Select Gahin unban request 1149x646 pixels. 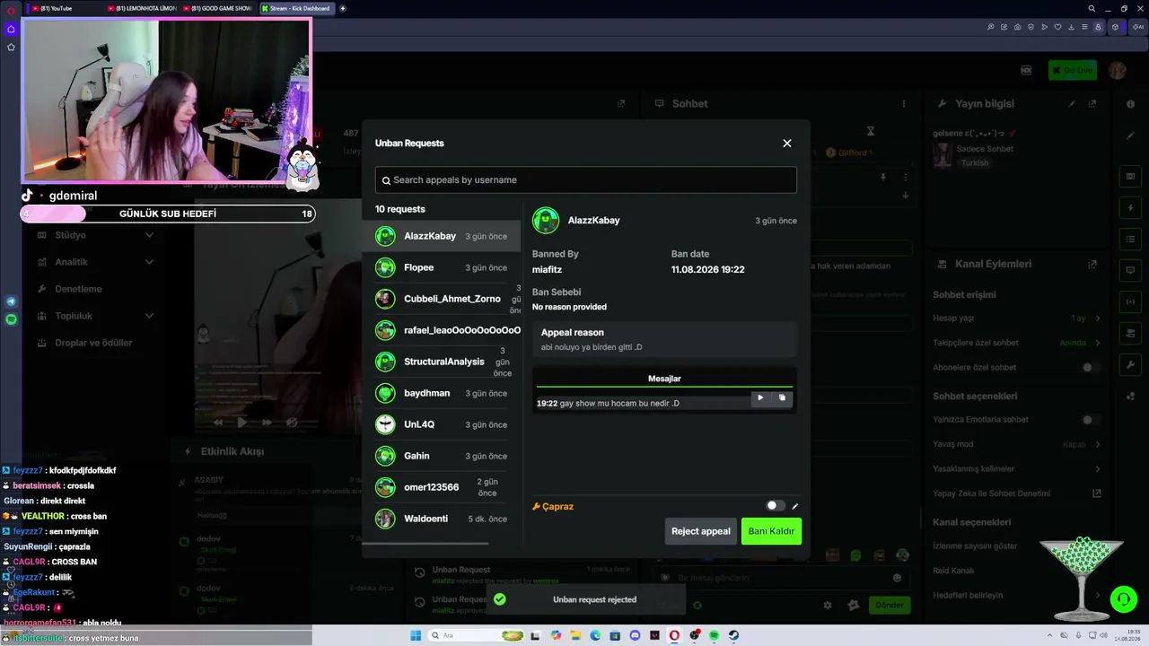pos(442,456)
